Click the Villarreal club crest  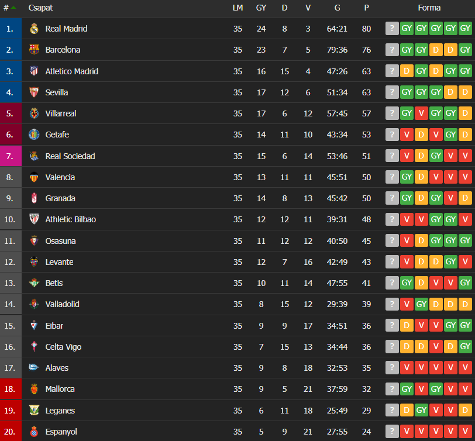[34, 113]
